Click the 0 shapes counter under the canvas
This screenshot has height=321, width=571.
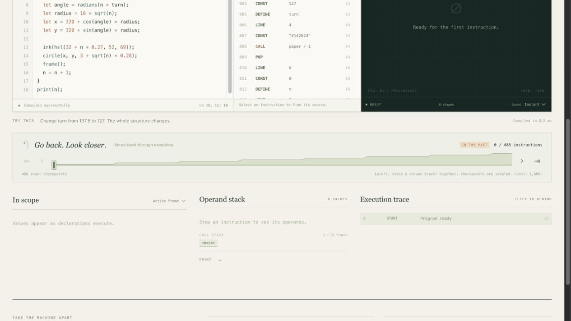[446, 105]
